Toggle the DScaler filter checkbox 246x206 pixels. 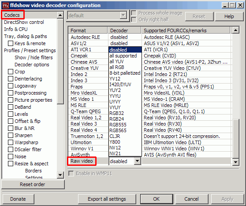click(x=11, y=149)
